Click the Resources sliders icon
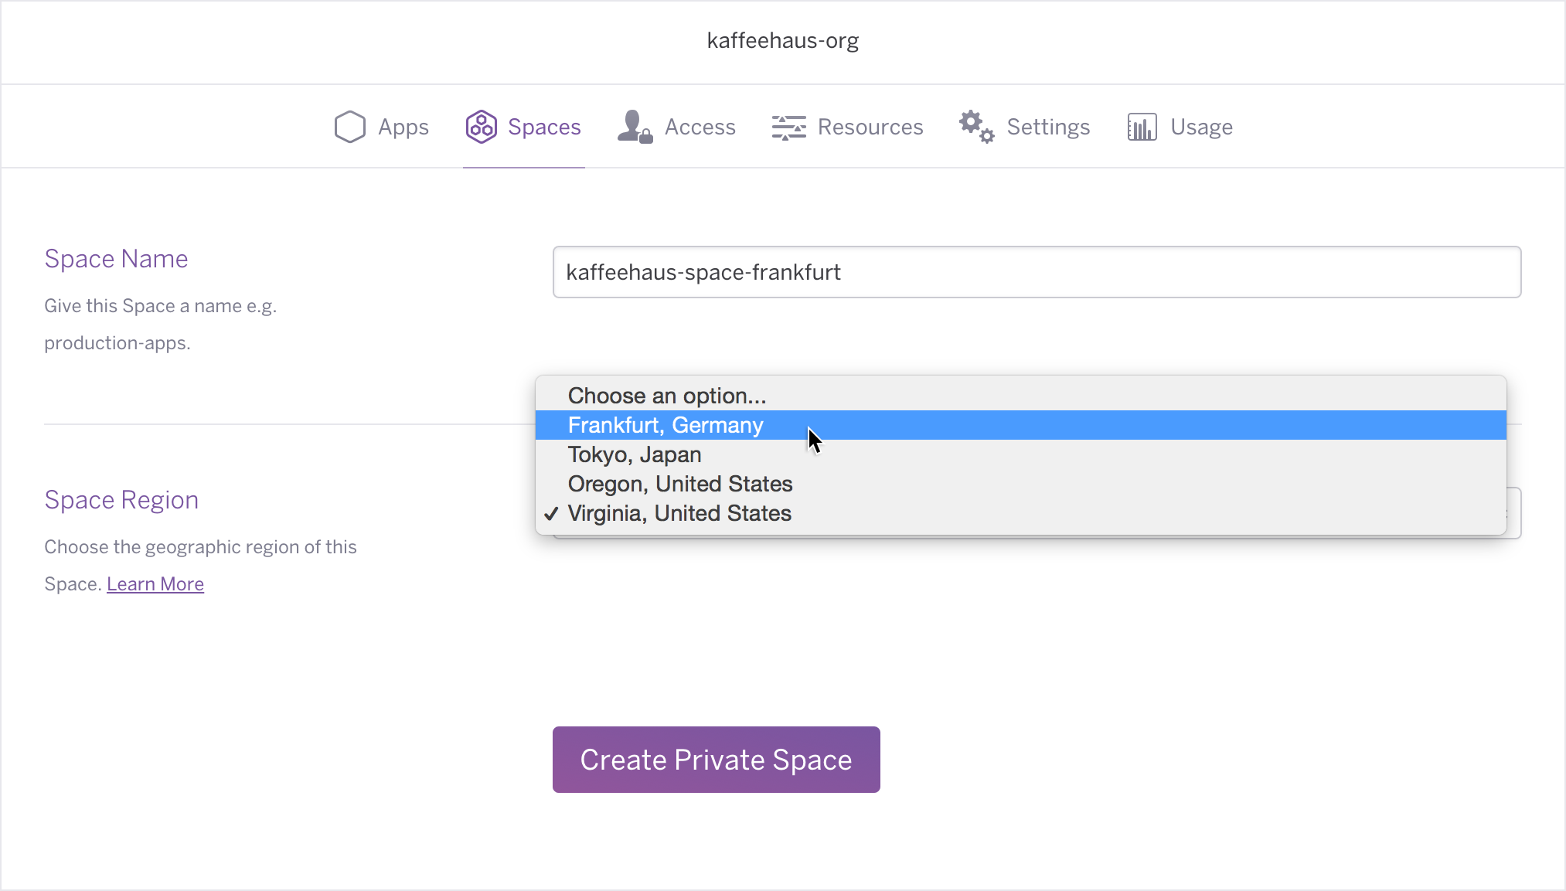Screen dimensions: 1566x891 pyautogui.click(x=788, y=127)
